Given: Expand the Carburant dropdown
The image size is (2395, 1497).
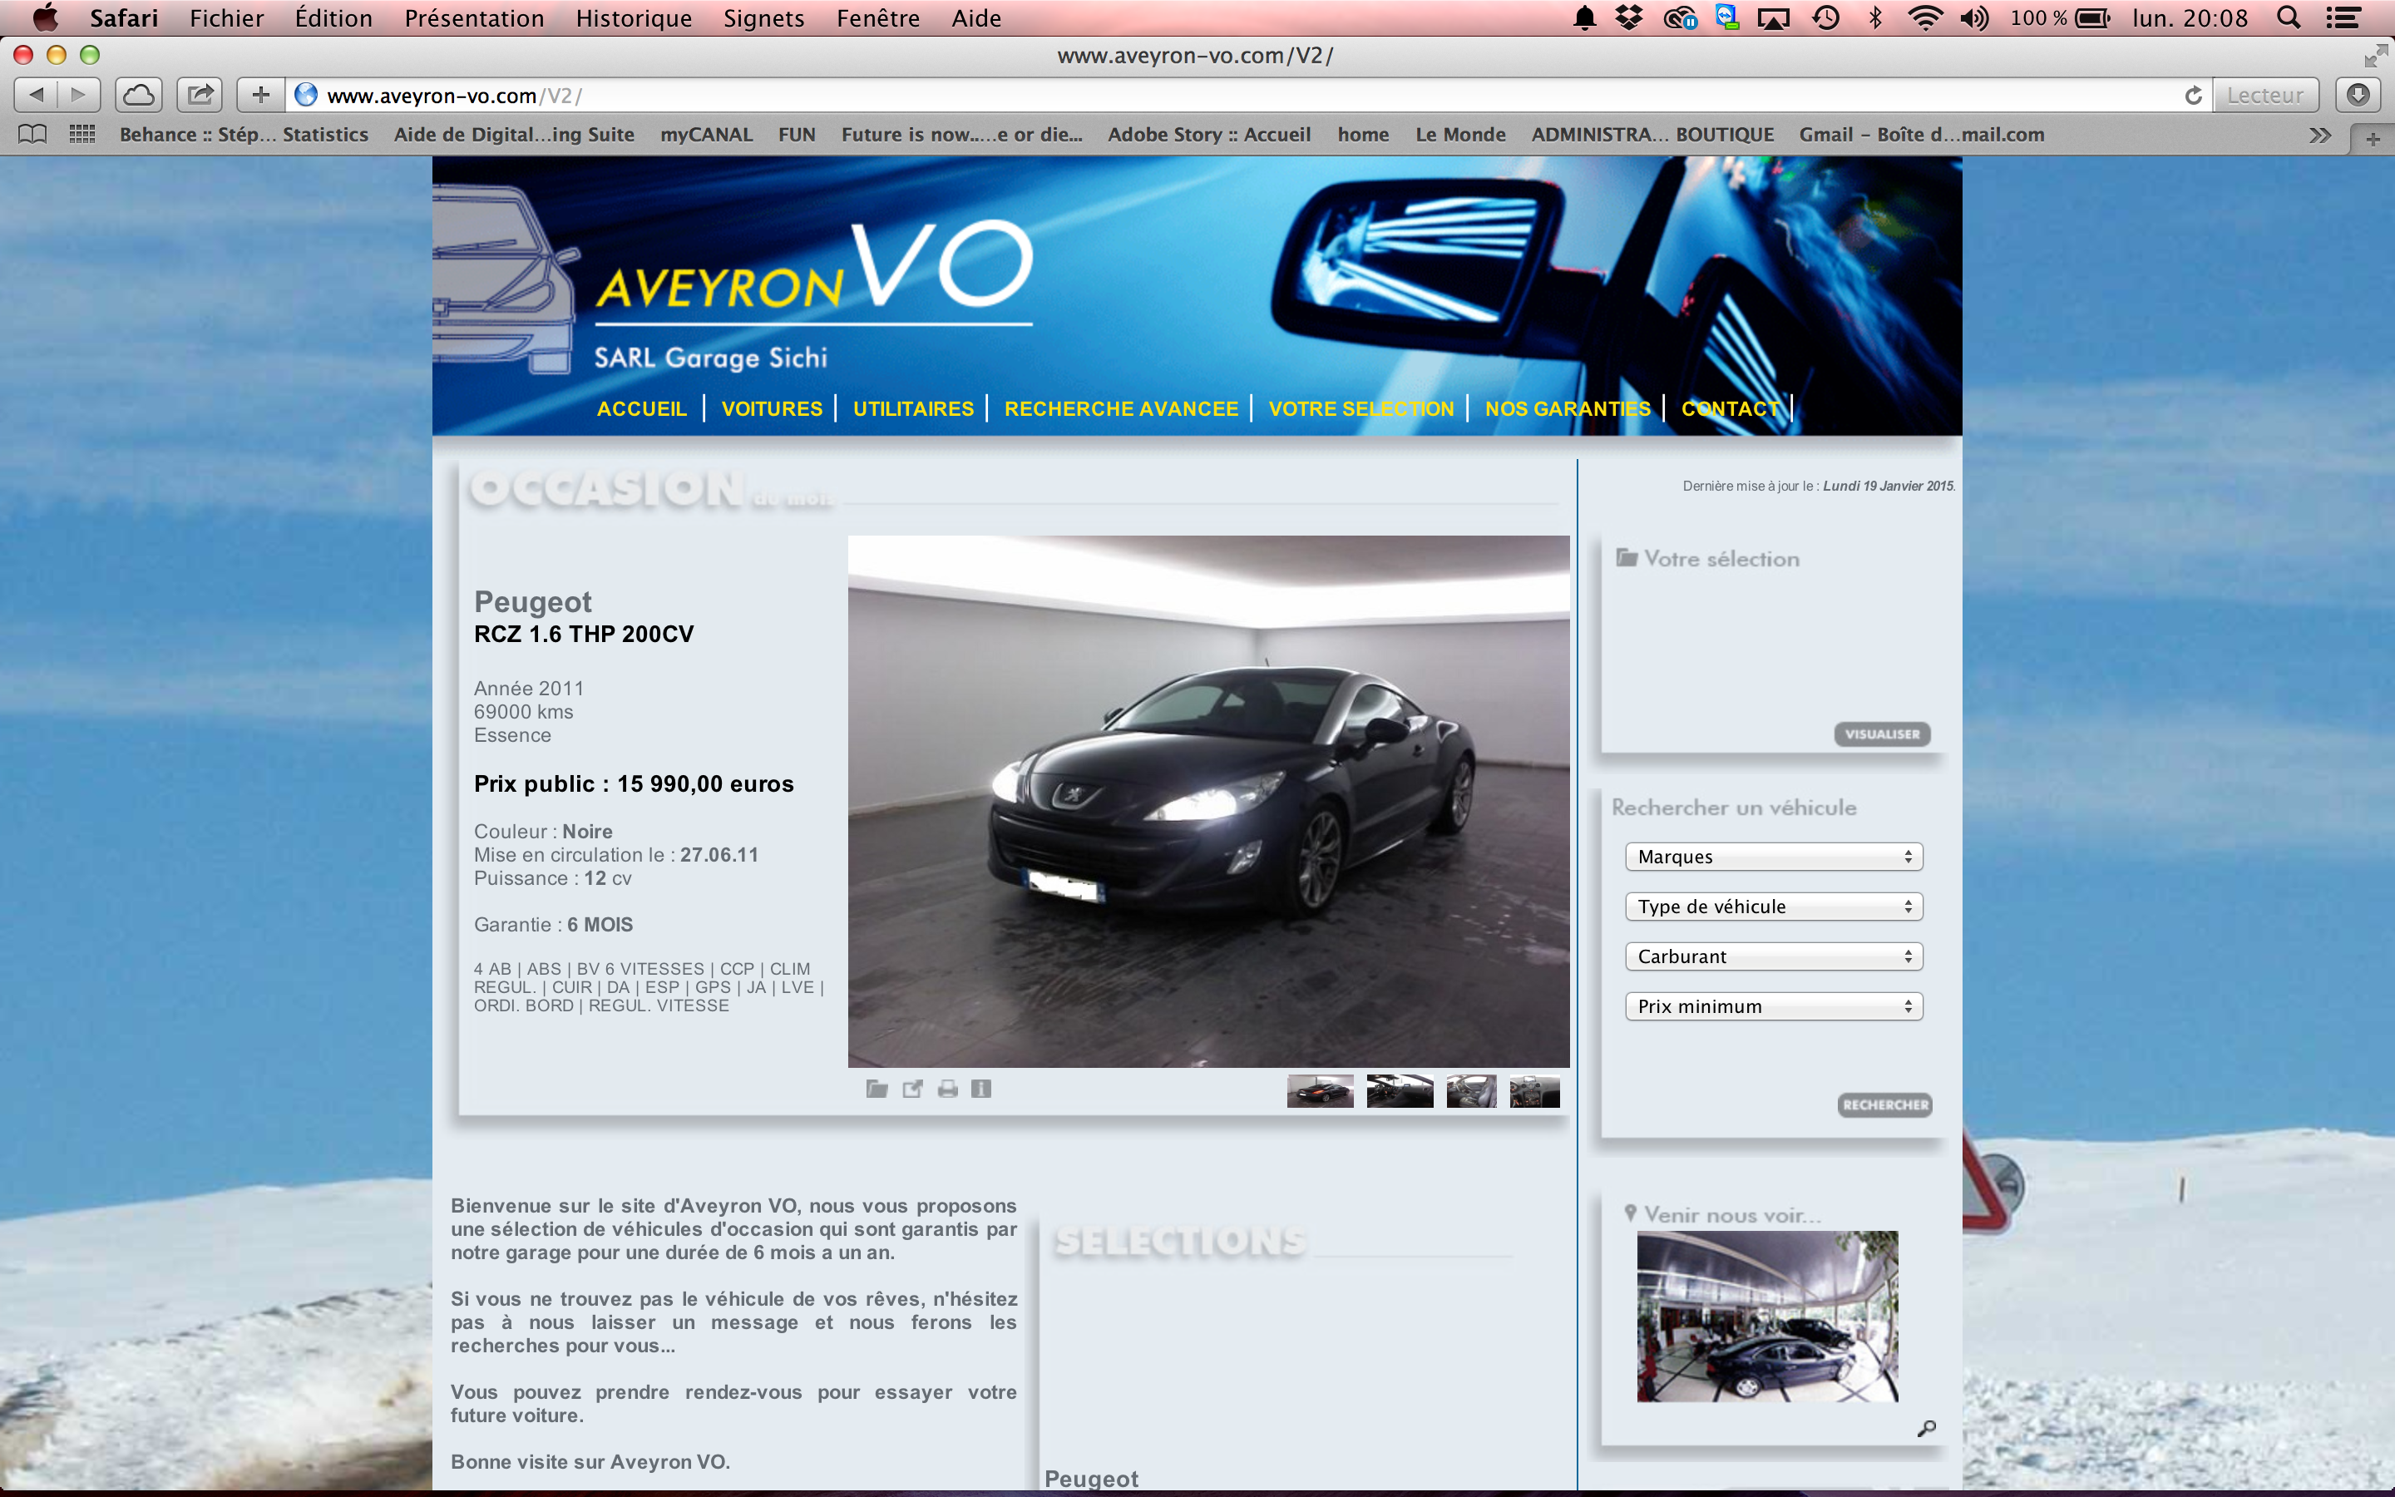Looking at the screenshot, I should point(1772,956).
